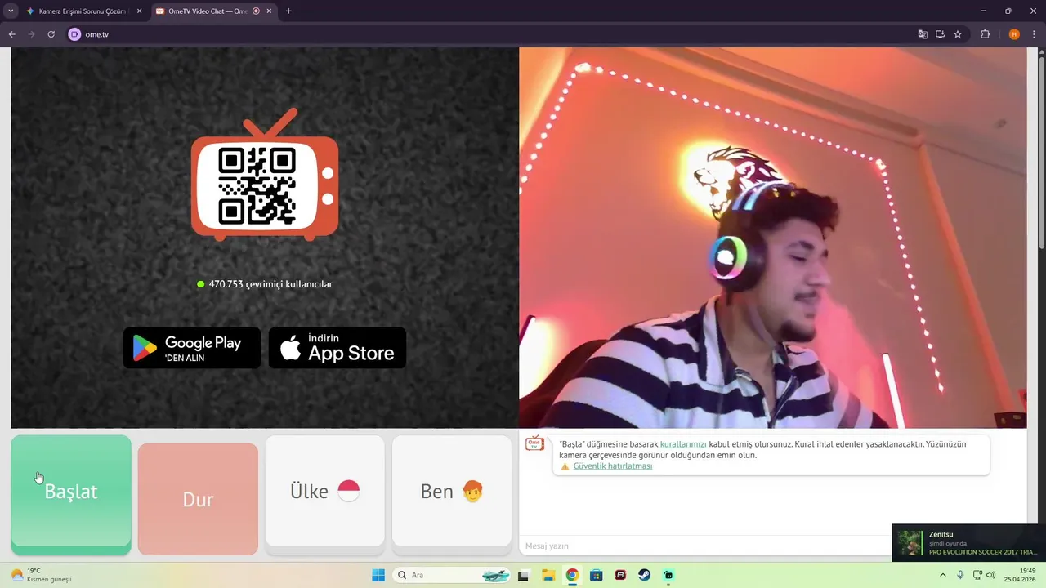Screen dimensions: 1046x588
Task: Close the OmeTV Video Chat tab
Action: [x=270, y=11]
